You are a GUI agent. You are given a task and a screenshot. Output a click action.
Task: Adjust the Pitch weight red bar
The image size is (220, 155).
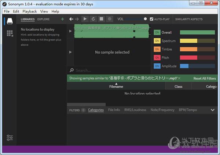tap(197, 58)
